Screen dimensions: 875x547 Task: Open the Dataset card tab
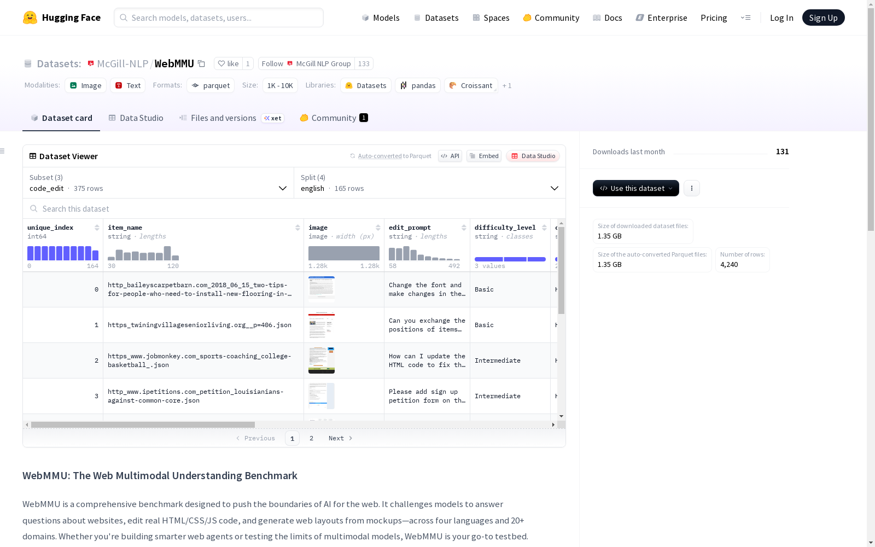tap(61, 118)
